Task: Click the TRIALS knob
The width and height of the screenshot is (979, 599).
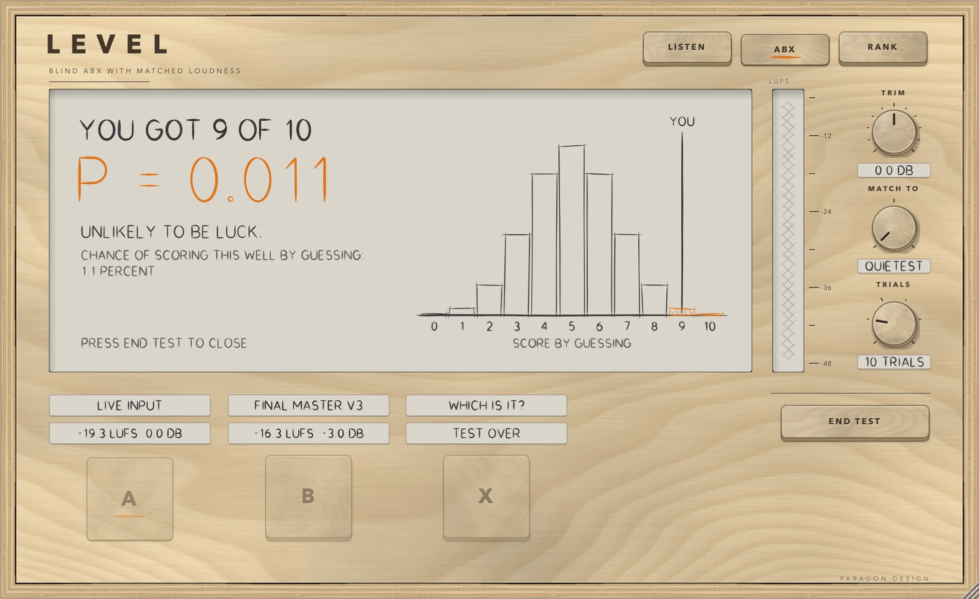Action: [894, 323]
